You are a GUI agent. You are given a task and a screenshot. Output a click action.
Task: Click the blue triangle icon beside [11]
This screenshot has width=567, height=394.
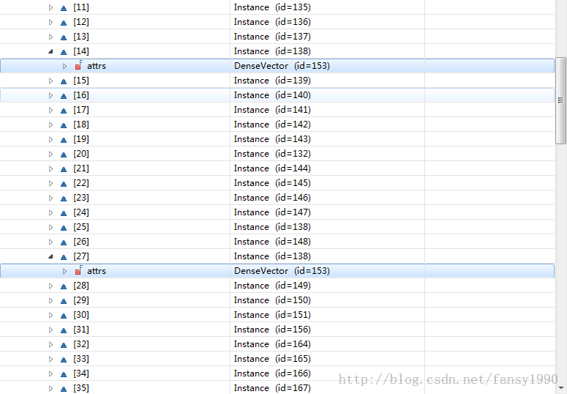point(64,8)
